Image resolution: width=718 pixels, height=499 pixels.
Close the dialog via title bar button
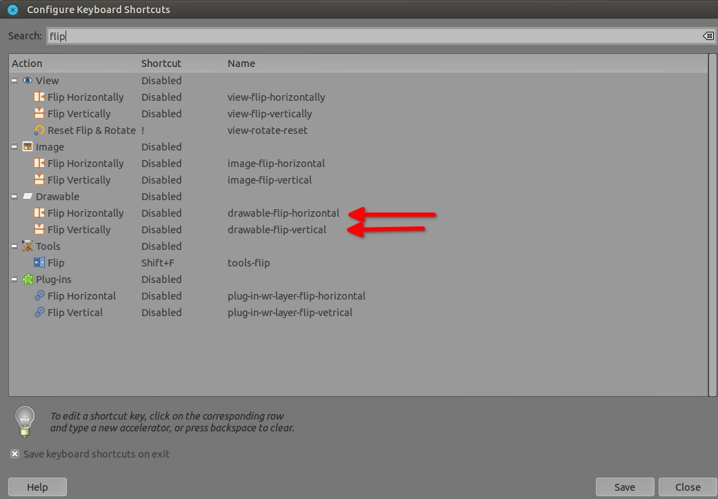coord(13,9)
